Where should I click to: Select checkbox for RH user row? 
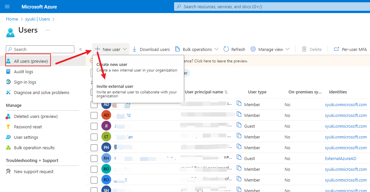94,158
